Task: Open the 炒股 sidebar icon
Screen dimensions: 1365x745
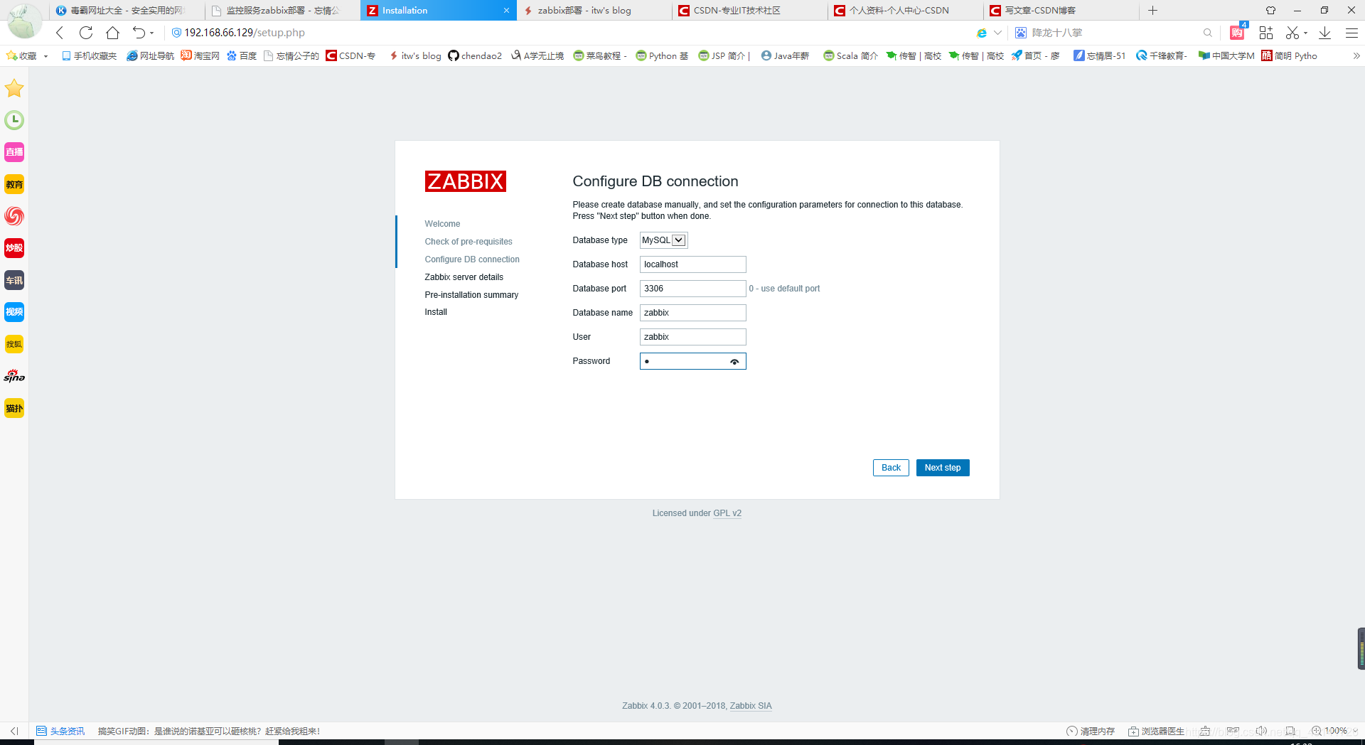Action: click(x=14, y=248)
